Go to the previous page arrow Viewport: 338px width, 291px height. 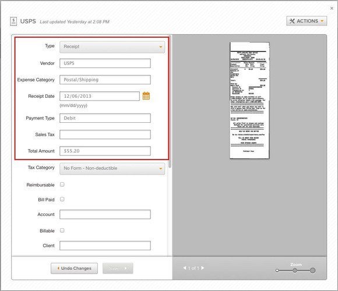pyautogui.click(x=185, y=268)
